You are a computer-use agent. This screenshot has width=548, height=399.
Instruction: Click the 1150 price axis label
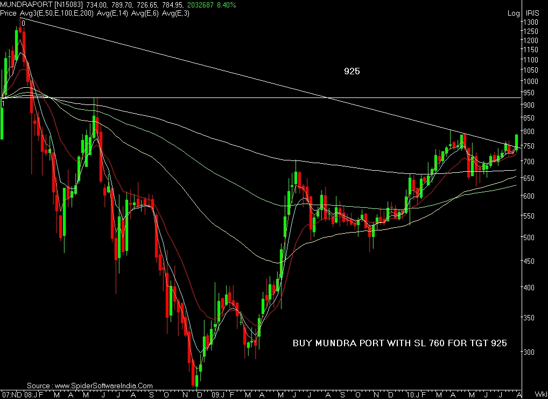(x=531, y=51)
